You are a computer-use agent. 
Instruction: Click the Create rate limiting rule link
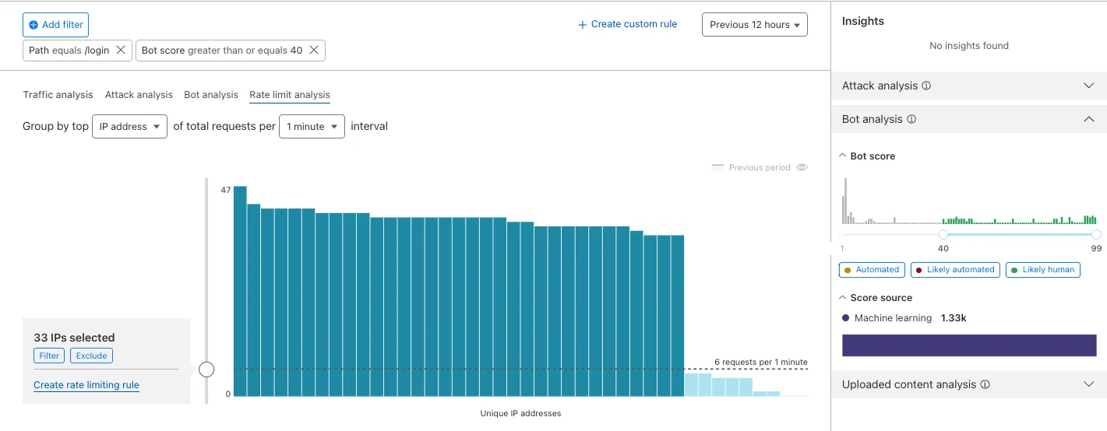(86, 385)
